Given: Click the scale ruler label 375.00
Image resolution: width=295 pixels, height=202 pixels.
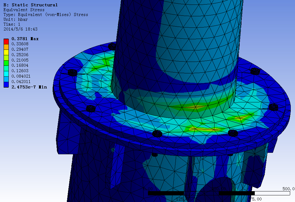Looking at the screenshot, I should tap(254, 199).
